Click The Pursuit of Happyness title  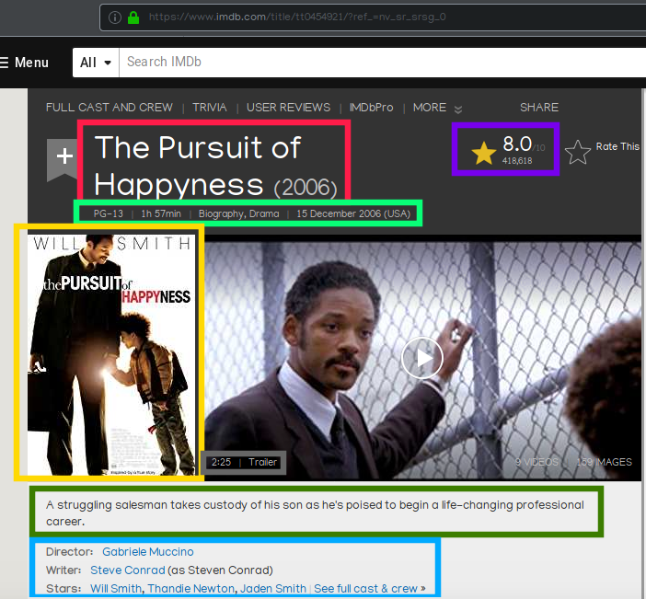tap(198, 166)
